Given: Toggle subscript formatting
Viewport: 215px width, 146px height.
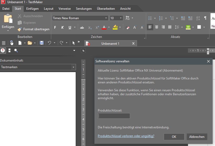Looking at the screenshot, I should (90, 28).
